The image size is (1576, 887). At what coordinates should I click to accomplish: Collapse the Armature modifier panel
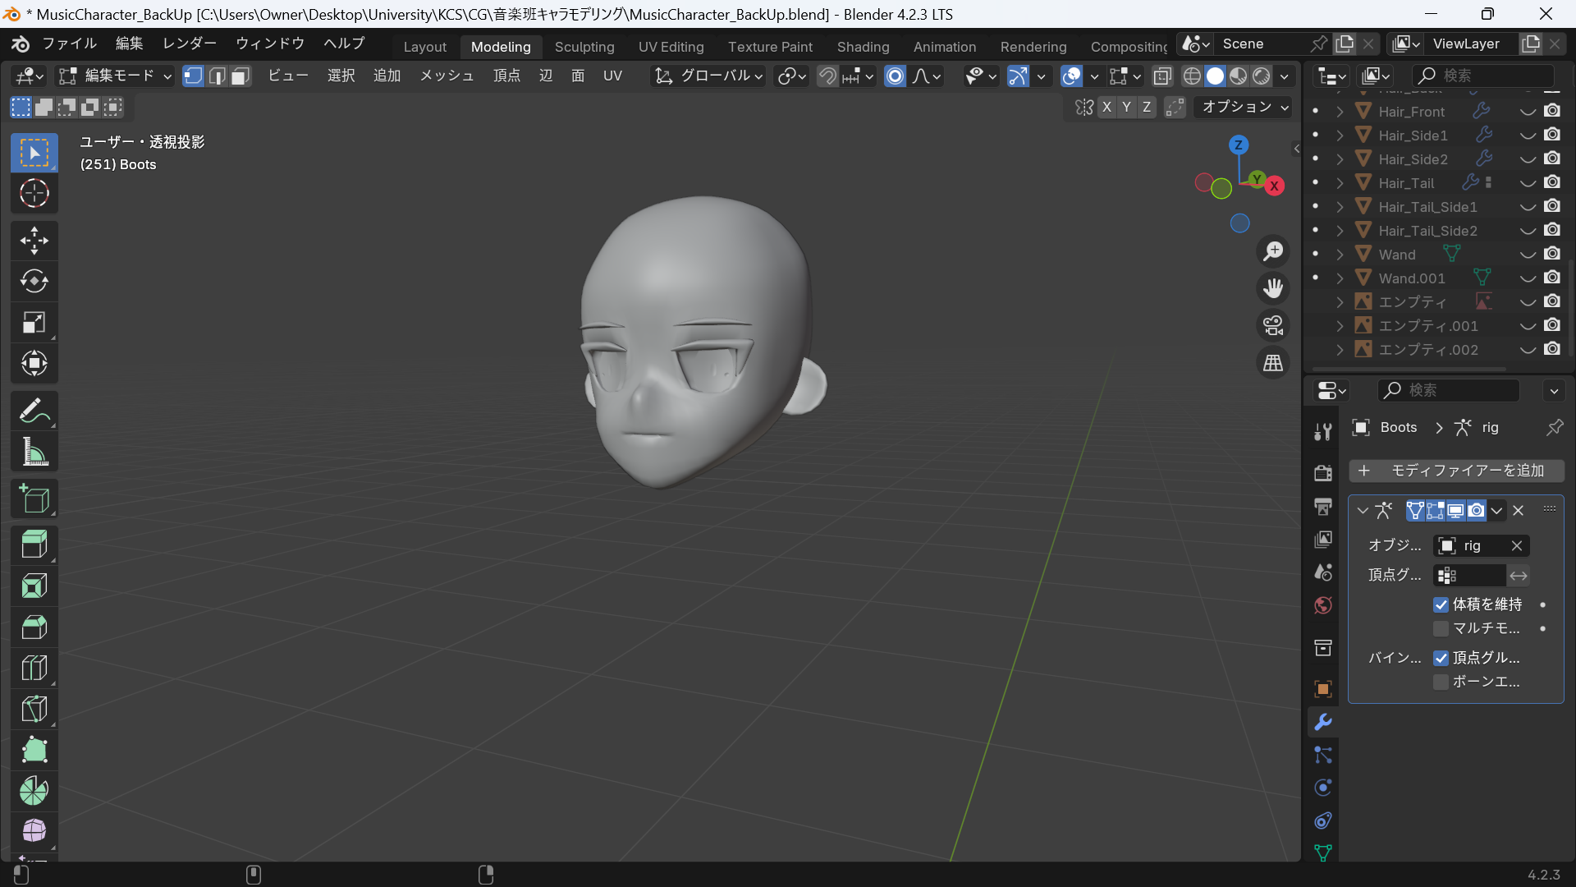click(x=1363, y=510)
